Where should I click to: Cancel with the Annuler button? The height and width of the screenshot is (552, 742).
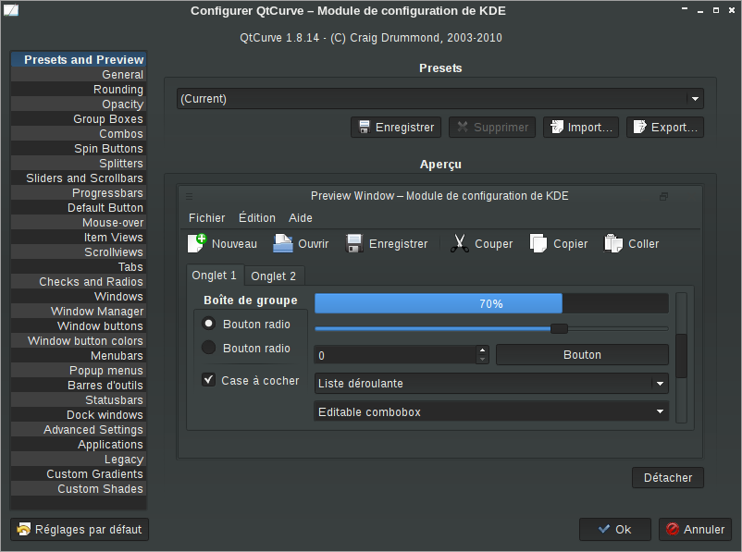pyautogui.click(x=695, y=529)
